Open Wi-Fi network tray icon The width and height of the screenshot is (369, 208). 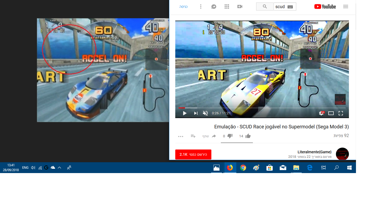click(x=40, y=168)
